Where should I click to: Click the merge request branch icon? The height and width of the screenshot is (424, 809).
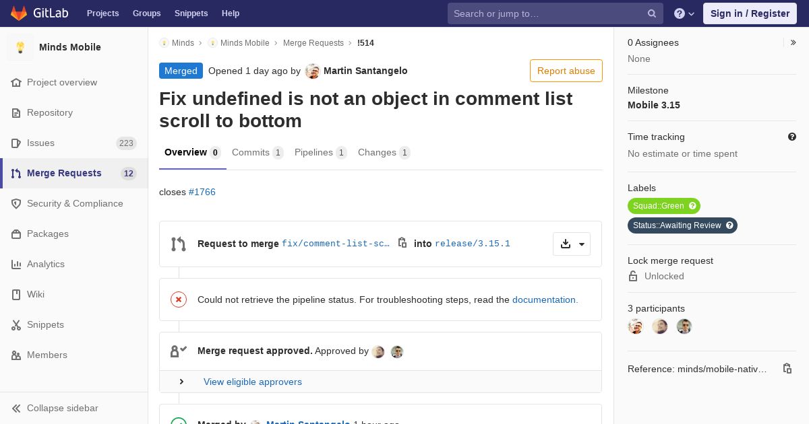click(x=179, y=244)
